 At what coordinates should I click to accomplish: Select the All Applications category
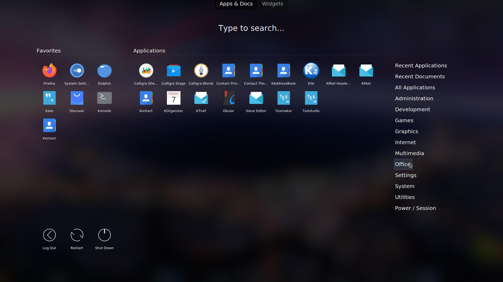coord(415,87)
